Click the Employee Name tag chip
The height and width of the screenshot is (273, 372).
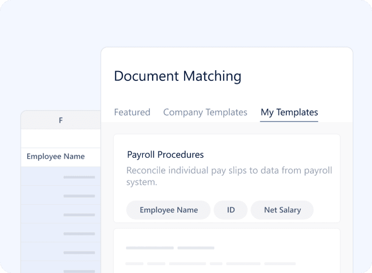pos(169,210)
